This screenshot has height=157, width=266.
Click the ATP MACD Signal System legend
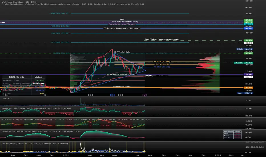coord(76,119)
